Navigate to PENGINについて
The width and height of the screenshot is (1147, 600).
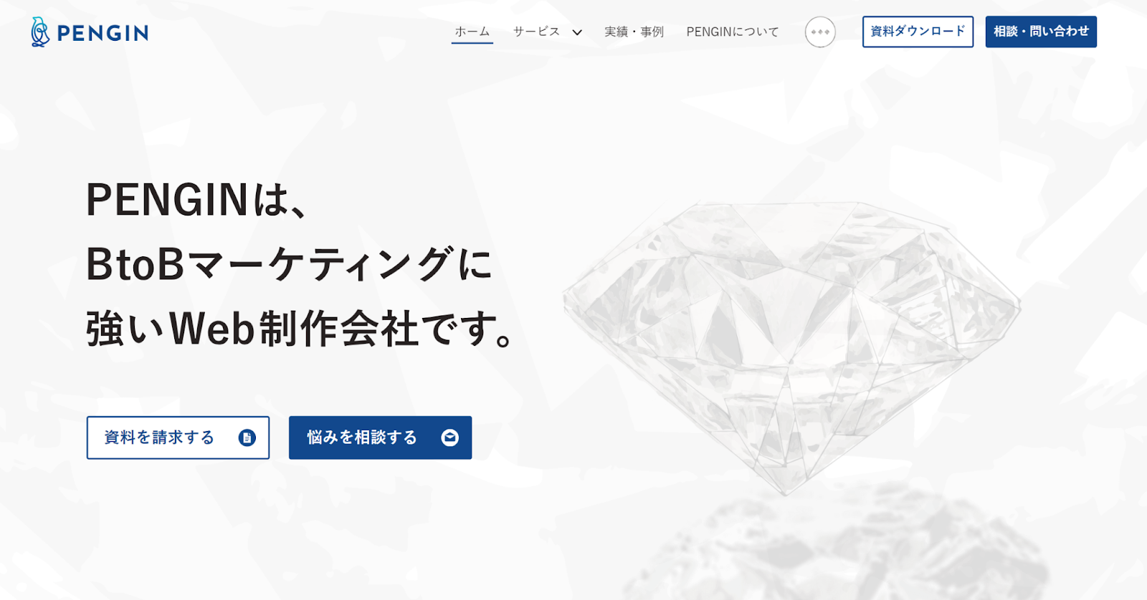(732, 32)
